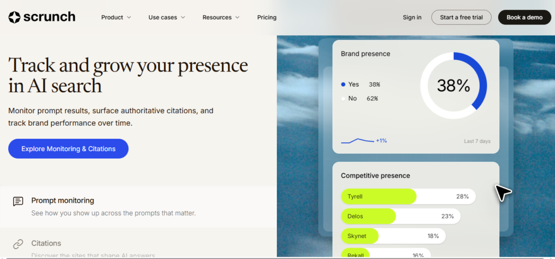Click the blue Yes legend dot
Screen dimensions: 555x259
tap(343, 85)
